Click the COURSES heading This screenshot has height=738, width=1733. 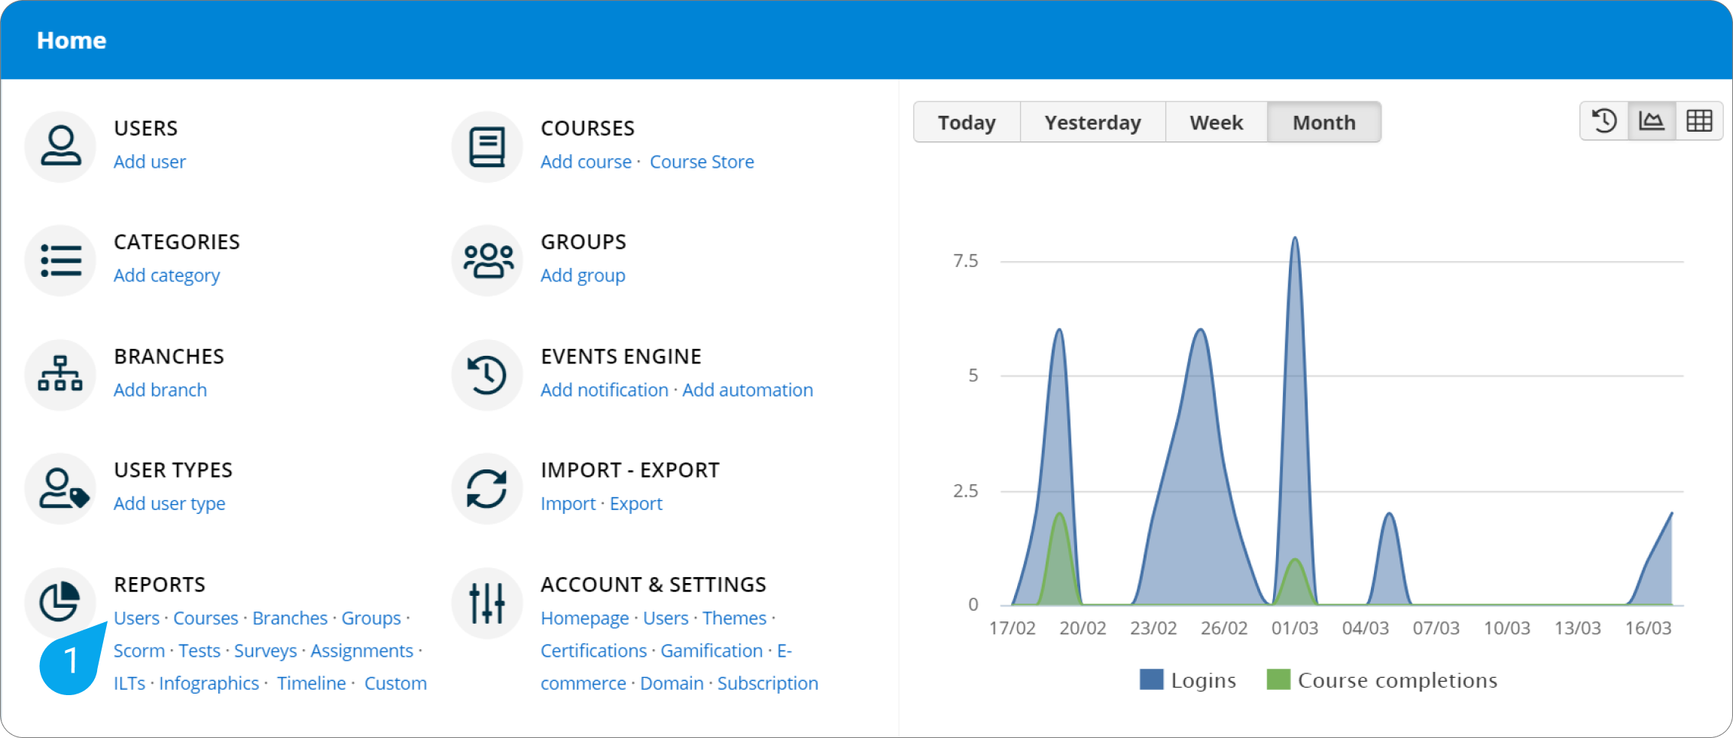point(587,128)
